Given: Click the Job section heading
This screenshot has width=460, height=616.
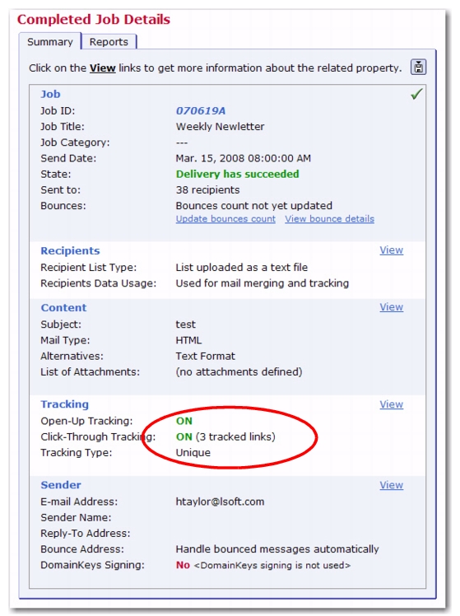Looking at the screenshot, I should (x=51, y=94).
